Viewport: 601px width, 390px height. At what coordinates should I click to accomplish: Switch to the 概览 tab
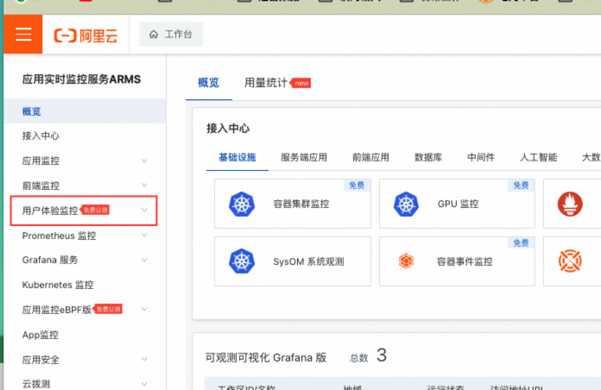[208, 83]
